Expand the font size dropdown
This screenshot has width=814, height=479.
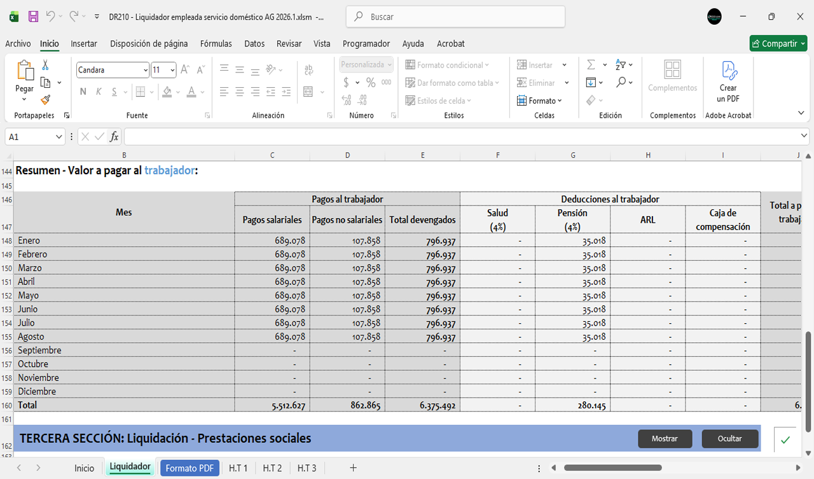[x=173, y=70]
